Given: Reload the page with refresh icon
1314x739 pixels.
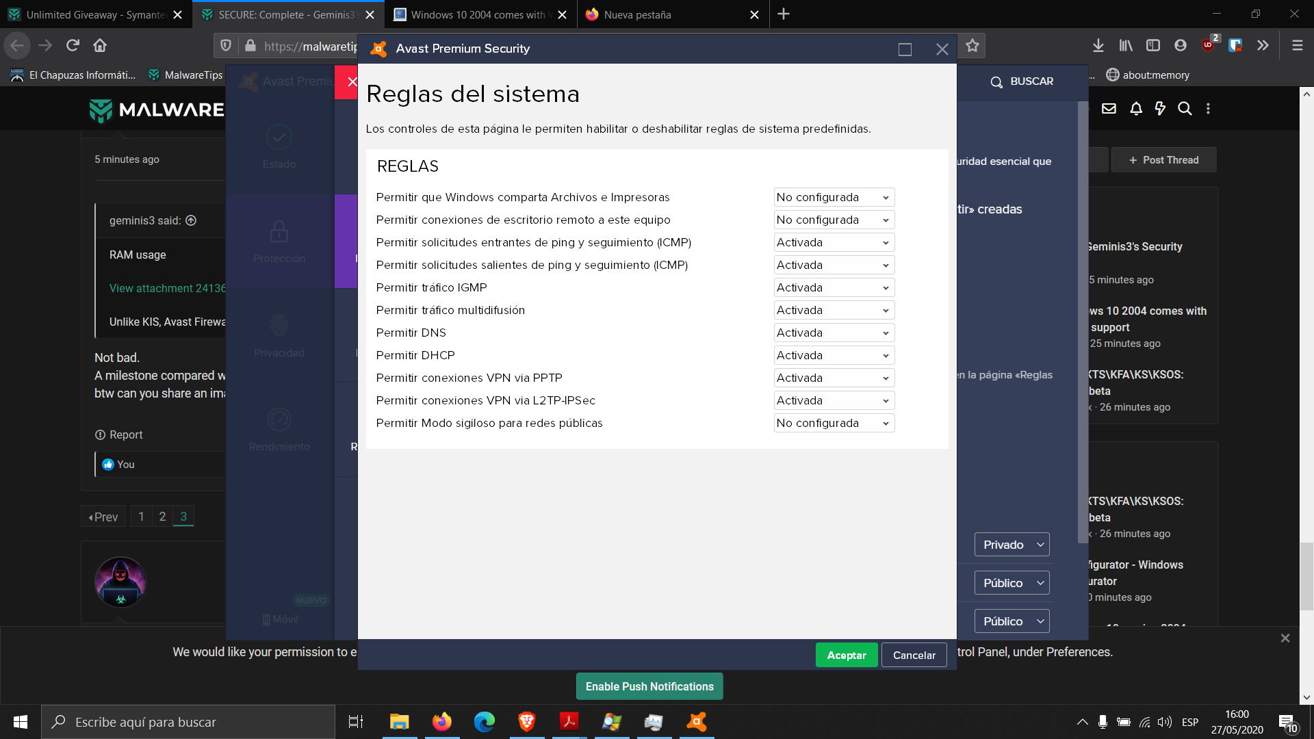Looking at the screenshot, I should click(x=73, y=45).
